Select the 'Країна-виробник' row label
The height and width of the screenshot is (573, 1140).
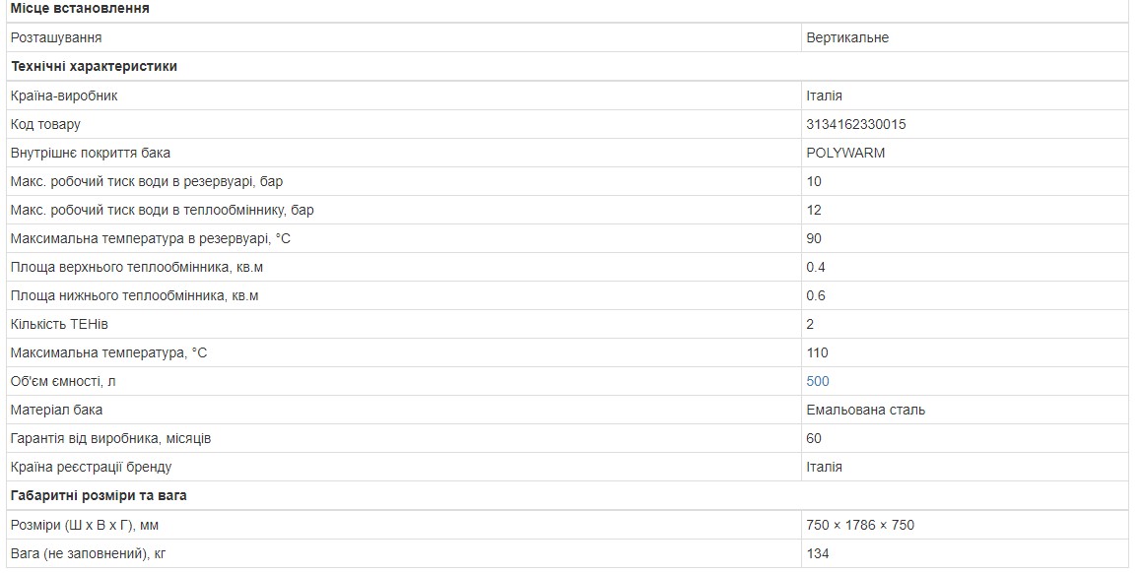[x=64, y=95]
